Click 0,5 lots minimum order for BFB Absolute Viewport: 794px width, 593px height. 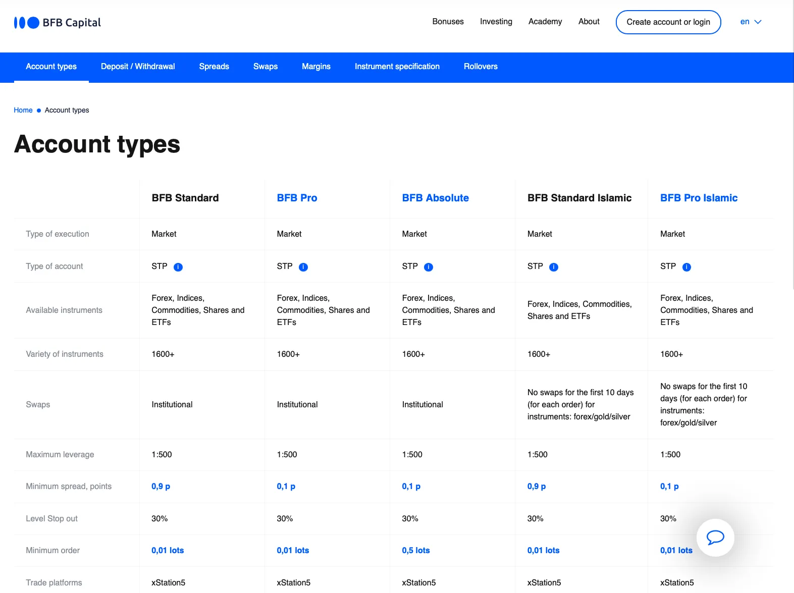pyautogui.click(x=416, y=551)
